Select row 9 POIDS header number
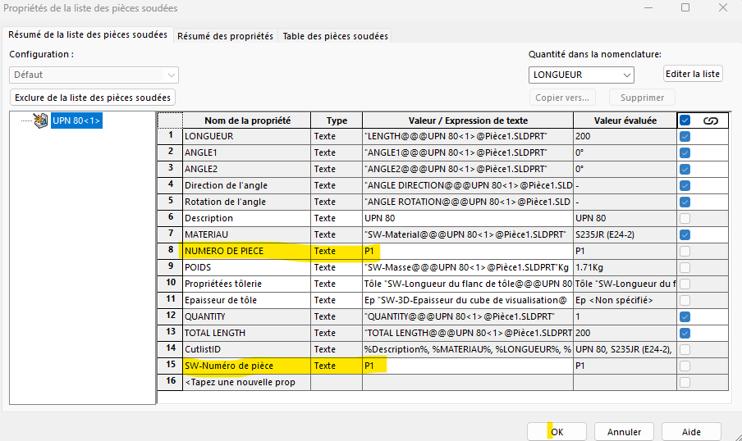The height and width of the screenshot is (441, 742). (x=170, y=267)
